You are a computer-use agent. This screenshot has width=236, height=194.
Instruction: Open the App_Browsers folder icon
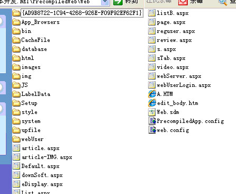click(x=16, y=22)
